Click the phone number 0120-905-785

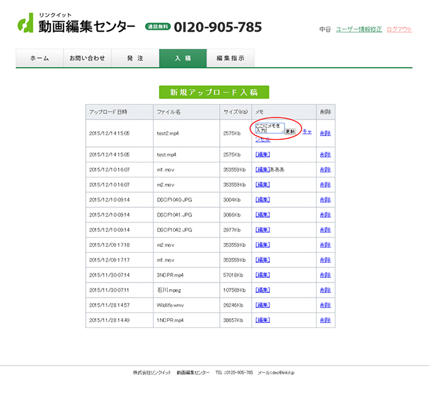click(x=218, y=27)
